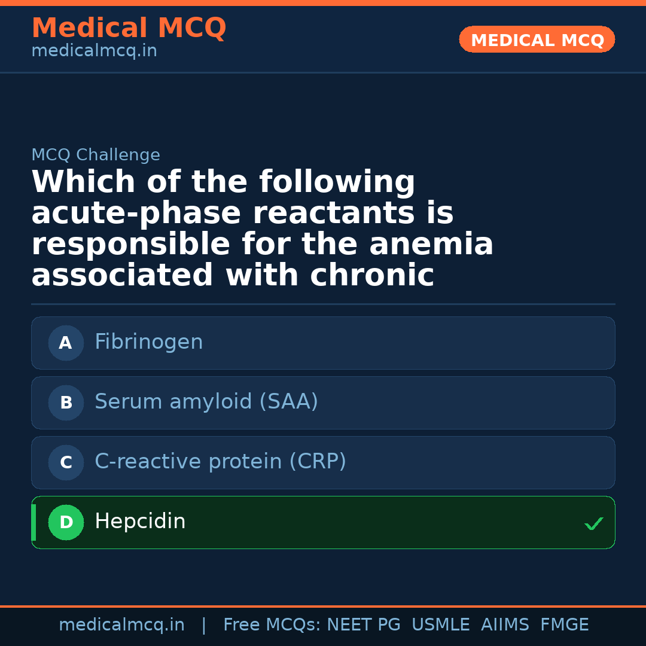646x646 pixels.
Task: Click the green checkmark icon on option D
Action: (594, 524)
